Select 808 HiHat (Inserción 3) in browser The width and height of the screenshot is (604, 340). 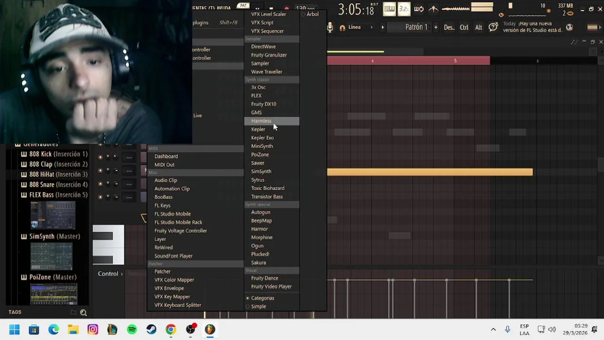58,174
